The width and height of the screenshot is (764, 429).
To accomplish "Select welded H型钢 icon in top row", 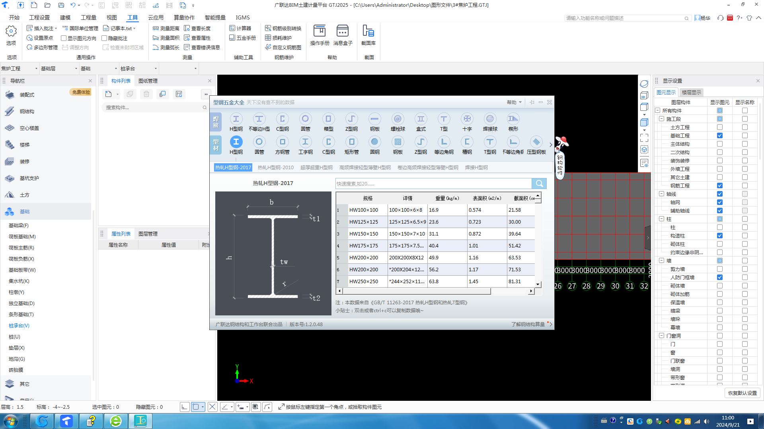I will 236,122.
